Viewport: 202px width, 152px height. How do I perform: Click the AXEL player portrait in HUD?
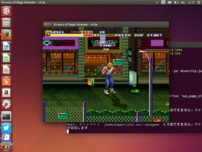[x=49, y=33]
